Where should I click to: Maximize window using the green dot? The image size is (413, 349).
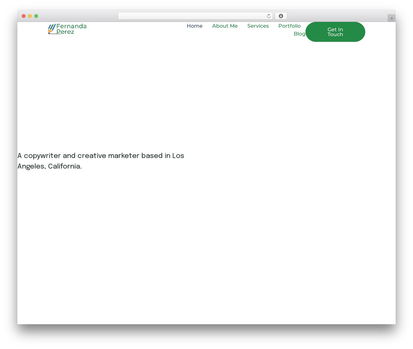(x=36, y=16)
